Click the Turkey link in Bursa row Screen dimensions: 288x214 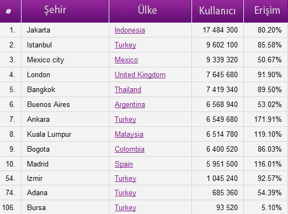[x=125, y=208]
